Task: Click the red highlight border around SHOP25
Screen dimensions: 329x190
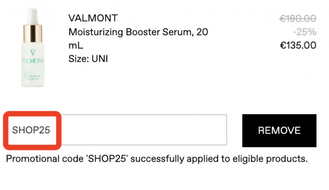Action: (32, 113)
